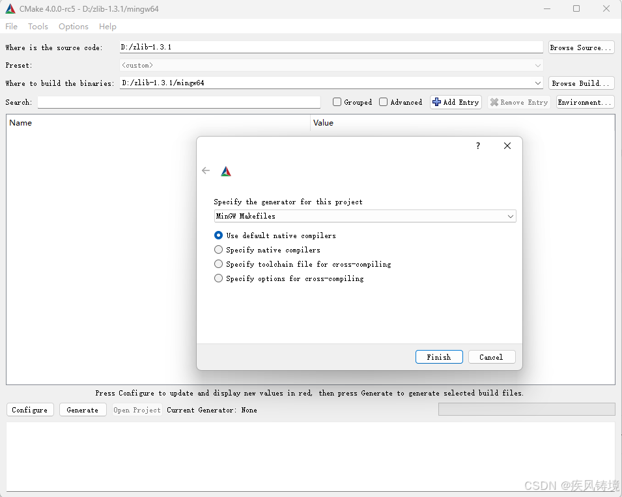Click the Remove Entry button
The image size is (622, 497).
pyautogui.click(x=519, y=102)
